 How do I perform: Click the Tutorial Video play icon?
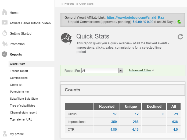5,23
